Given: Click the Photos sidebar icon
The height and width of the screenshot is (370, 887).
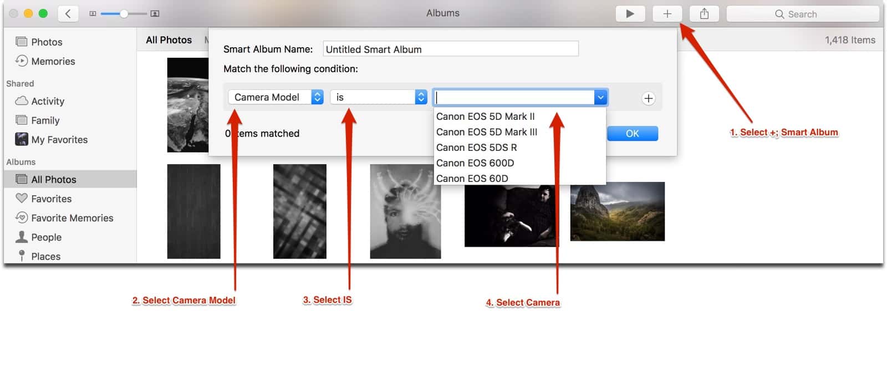Looking at the screenshot, I should 22,42.
